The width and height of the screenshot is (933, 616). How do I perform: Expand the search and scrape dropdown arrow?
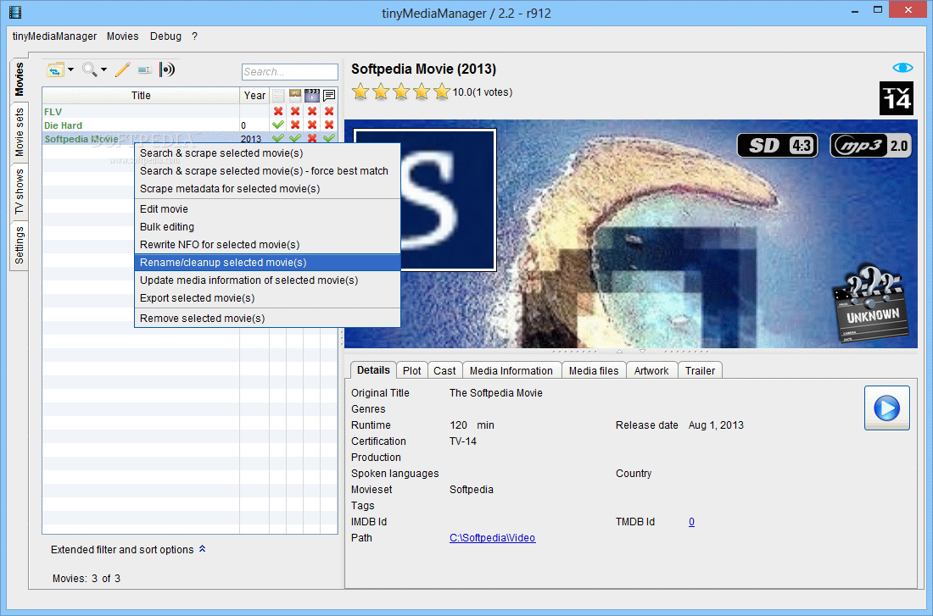pos(104,69)
